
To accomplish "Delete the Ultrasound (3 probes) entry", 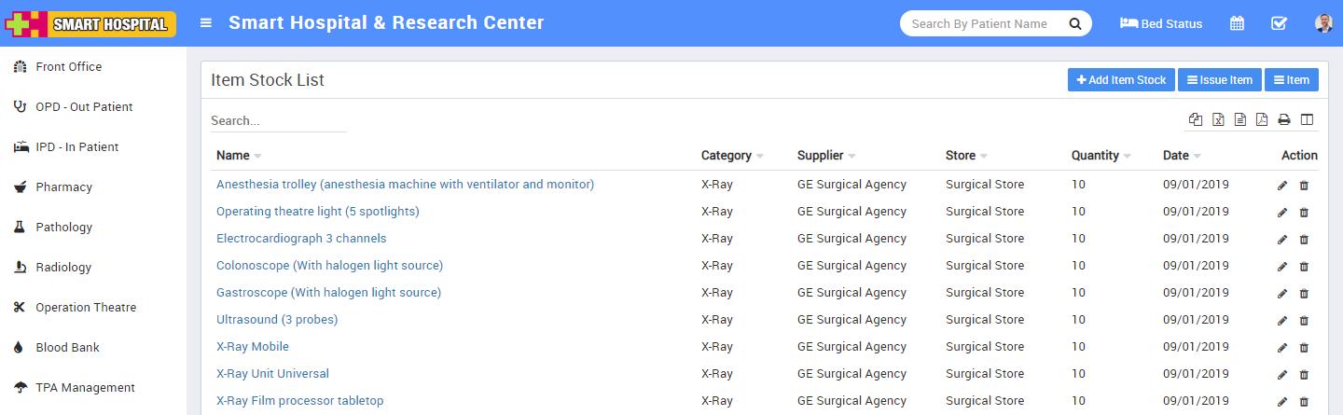I will 1304,321.
